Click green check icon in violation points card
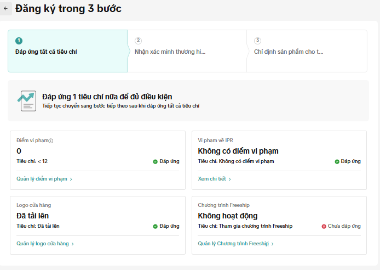This screenshot has width=380, height=270. coord(156,161)
